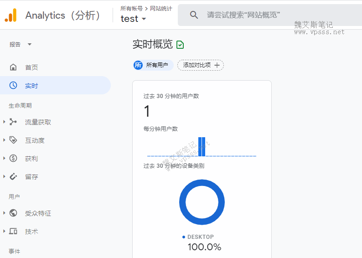Click the 留存 magnet icon
362x258 pixels.
pos(13,177)
